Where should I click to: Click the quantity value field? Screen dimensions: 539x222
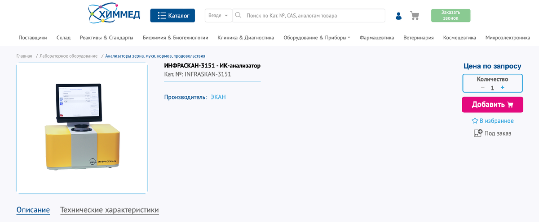click(492, 88)
